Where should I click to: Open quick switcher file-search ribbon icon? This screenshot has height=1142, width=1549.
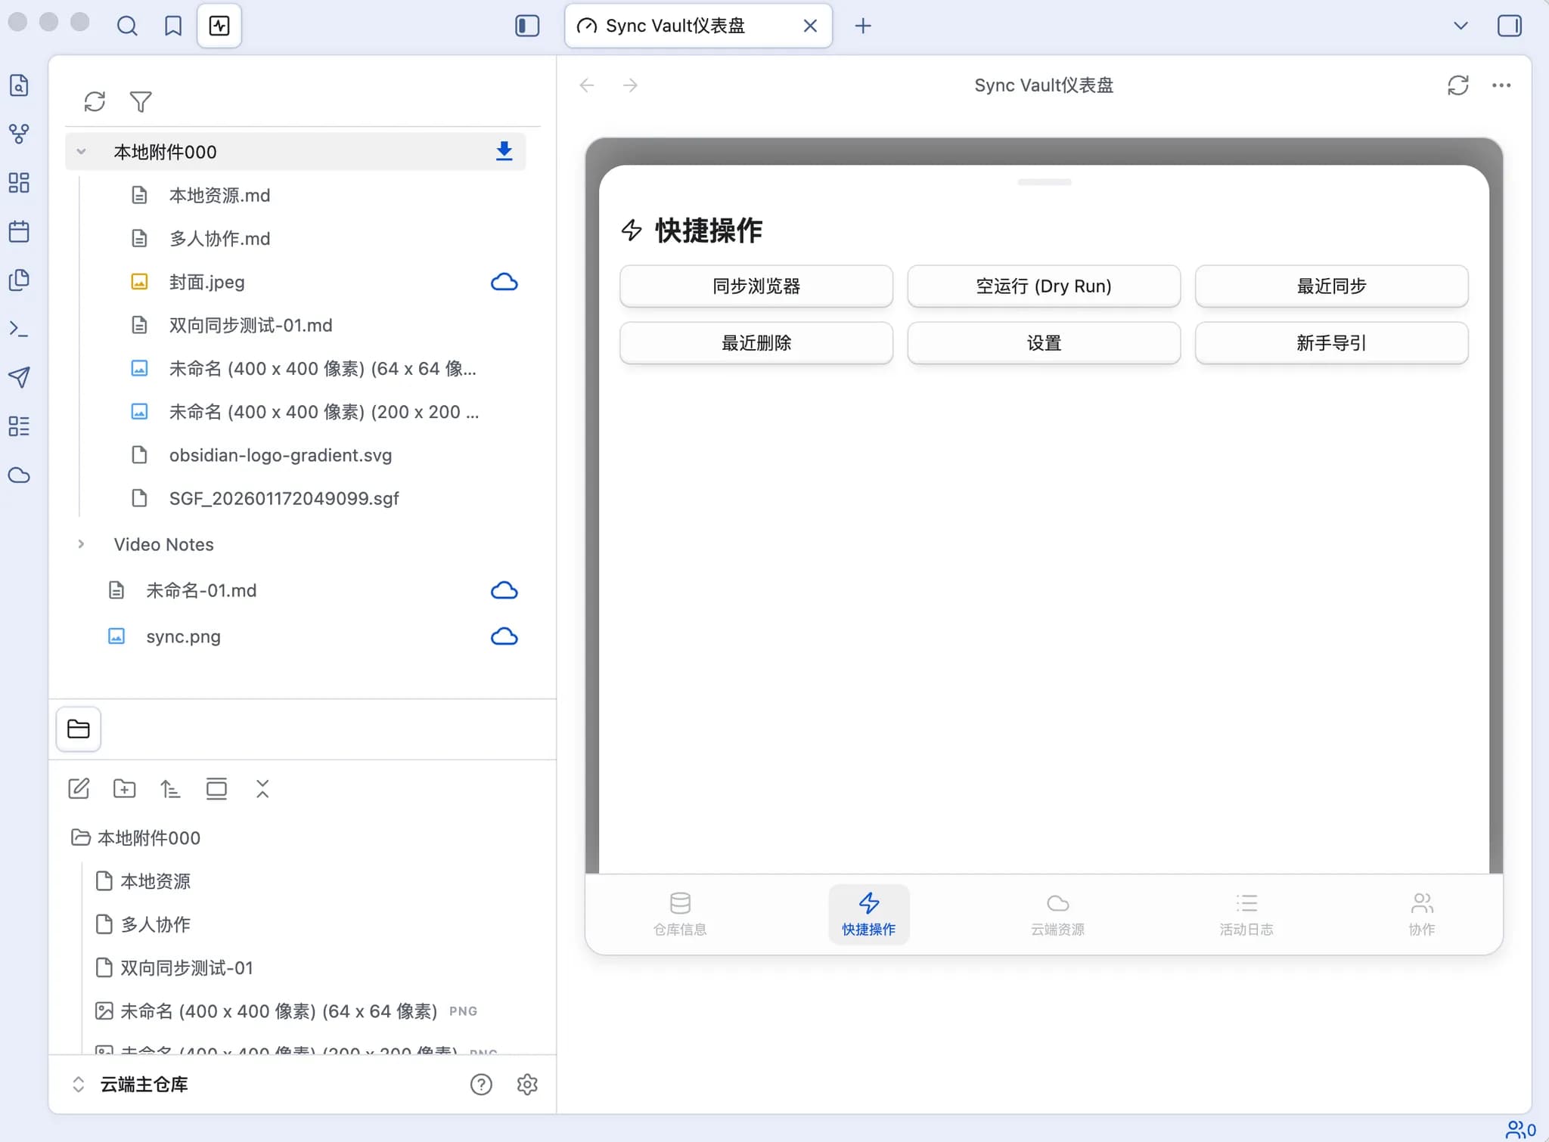pyautogui.click(x=19, y=85)
